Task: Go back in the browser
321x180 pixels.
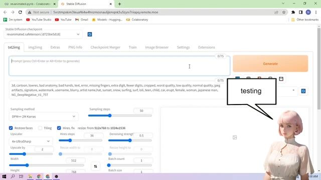Action: (5, 12)
